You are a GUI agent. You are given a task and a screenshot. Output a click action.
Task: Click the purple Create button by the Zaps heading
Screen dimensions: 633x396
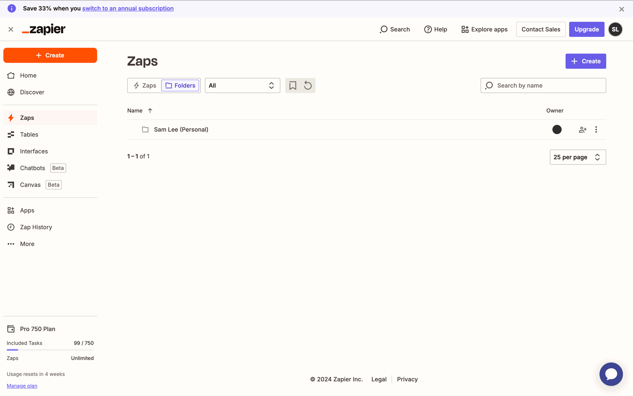point(586,61)
